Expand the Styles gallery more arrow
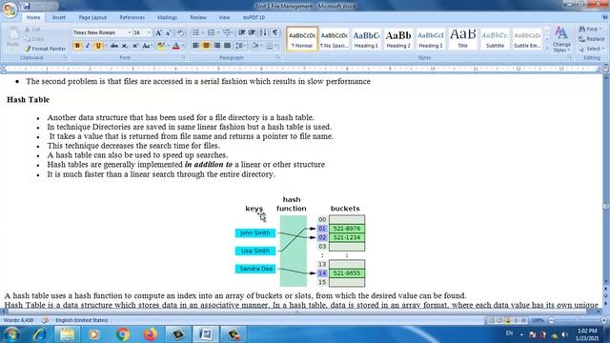Viewport: 610px width, 343px height. pos(547,48)
